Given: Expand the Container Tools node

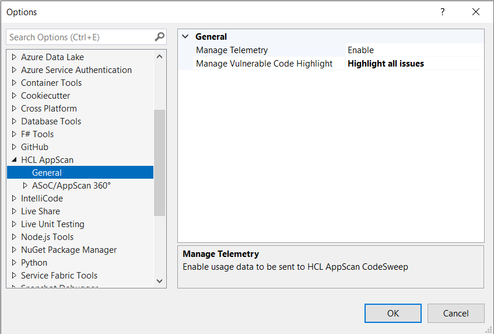Looking at the screenshot, I should [14, 83].
